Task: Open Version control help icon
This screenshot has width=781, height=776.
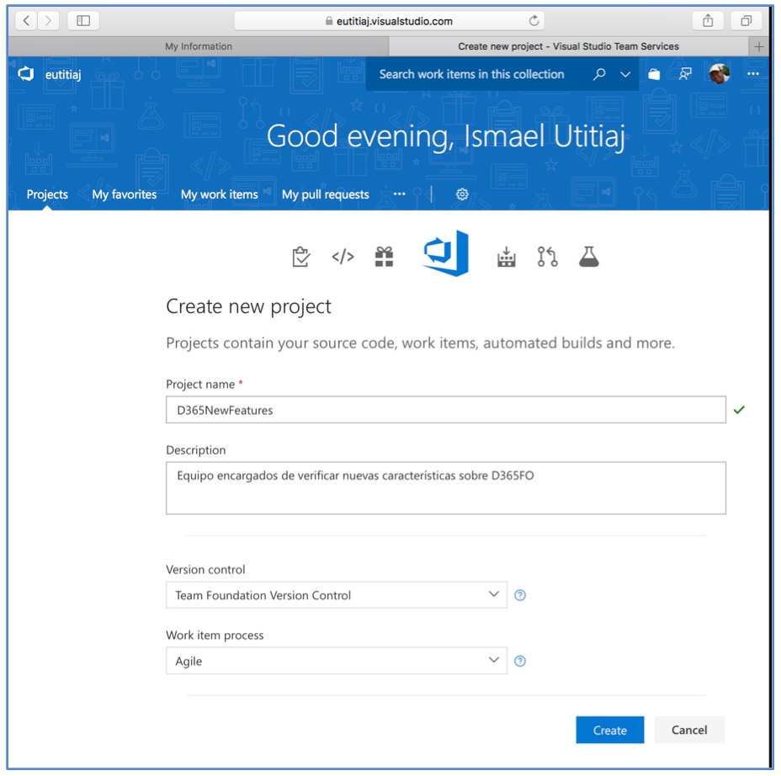Action: click(520, 595)
